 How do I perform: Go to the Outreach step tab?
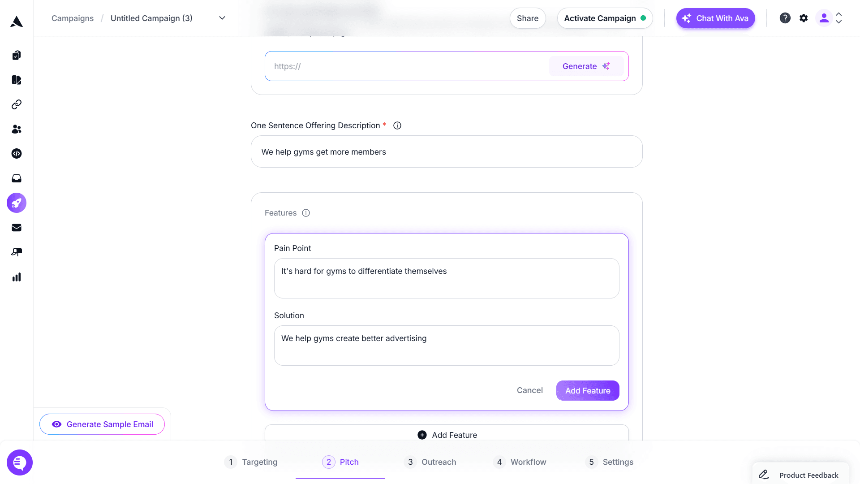[x=430, y=462]
